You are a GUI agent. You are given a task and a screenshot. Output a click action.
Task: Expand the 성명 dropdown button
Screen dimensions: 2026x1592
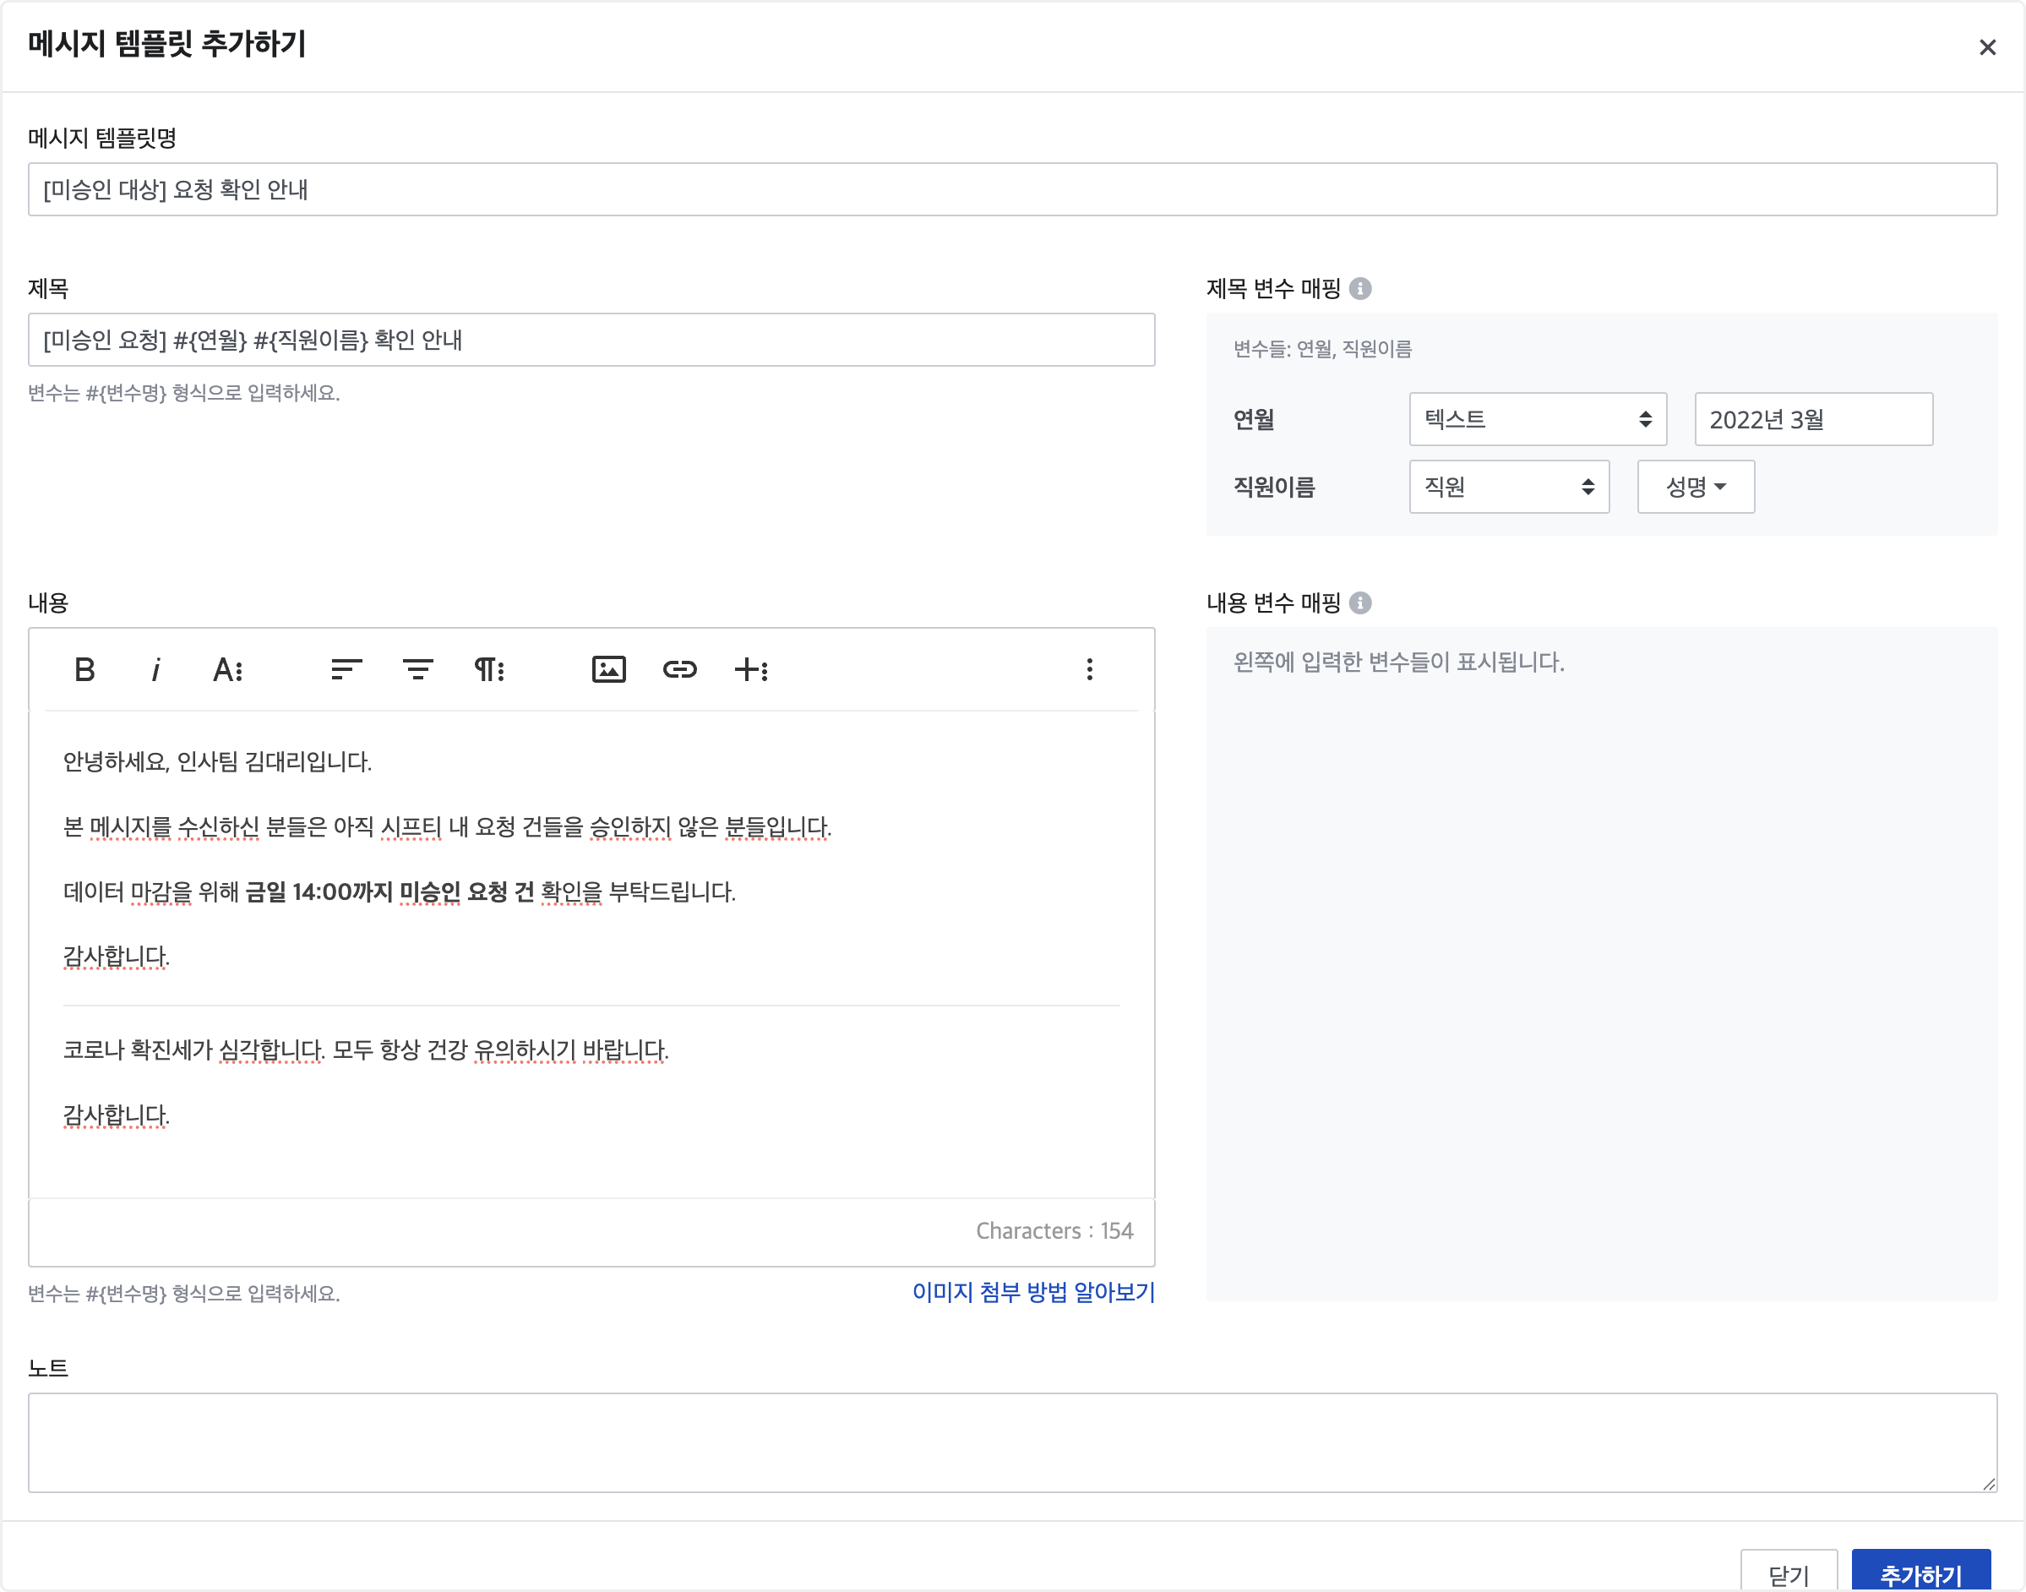[x=1695, y=487]
